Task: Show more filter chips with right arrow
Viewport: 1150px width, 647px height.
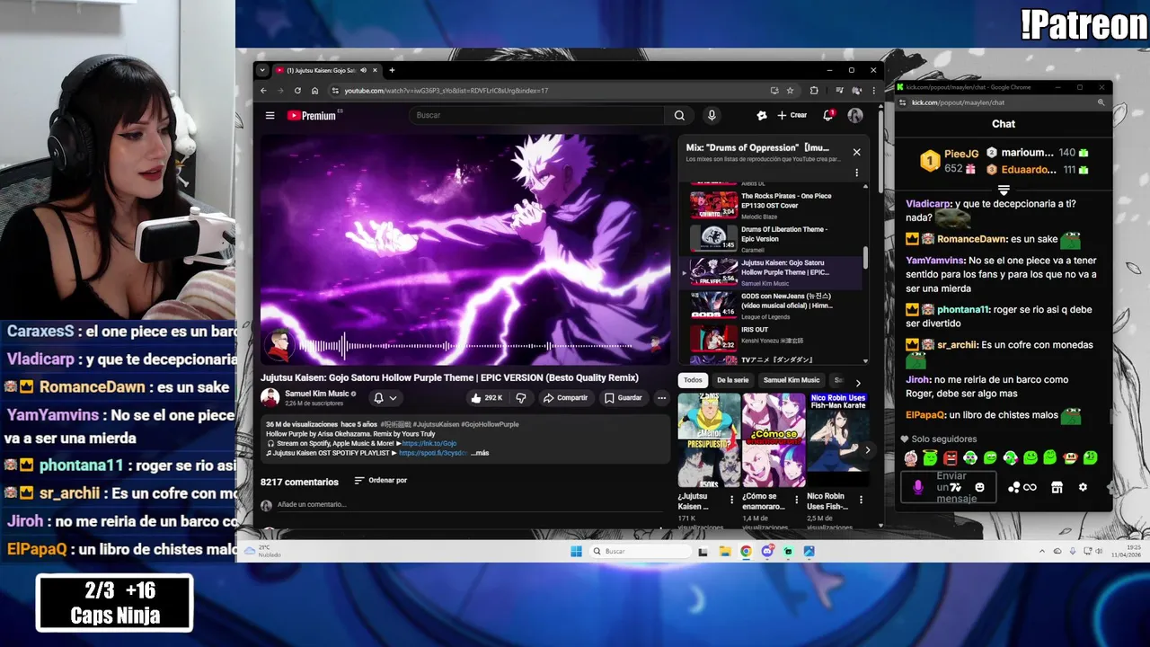Action: pyautogui.click(x=857, y=383)
